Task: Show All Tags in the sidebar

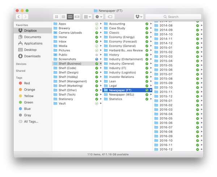Action: click(x=31, y=121)
